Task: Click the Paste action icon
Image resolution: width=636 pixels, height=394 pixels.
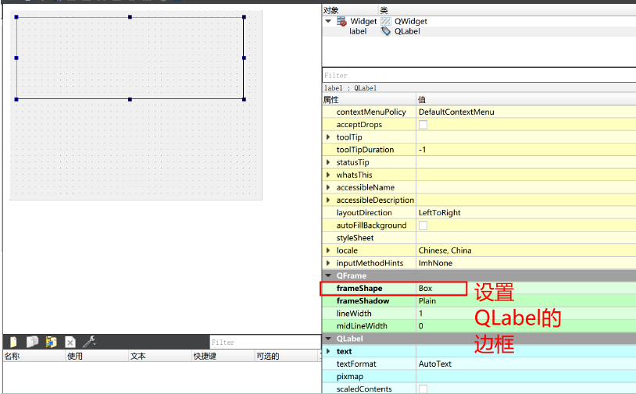Action: pyautogui.click(x=51, y=342)
